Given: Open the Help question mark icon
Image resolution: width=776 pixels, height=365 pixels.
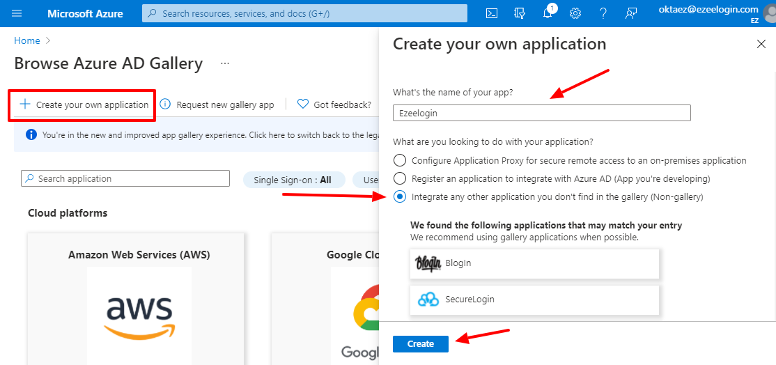Looking at the screenshot, I should click(603, 13).
